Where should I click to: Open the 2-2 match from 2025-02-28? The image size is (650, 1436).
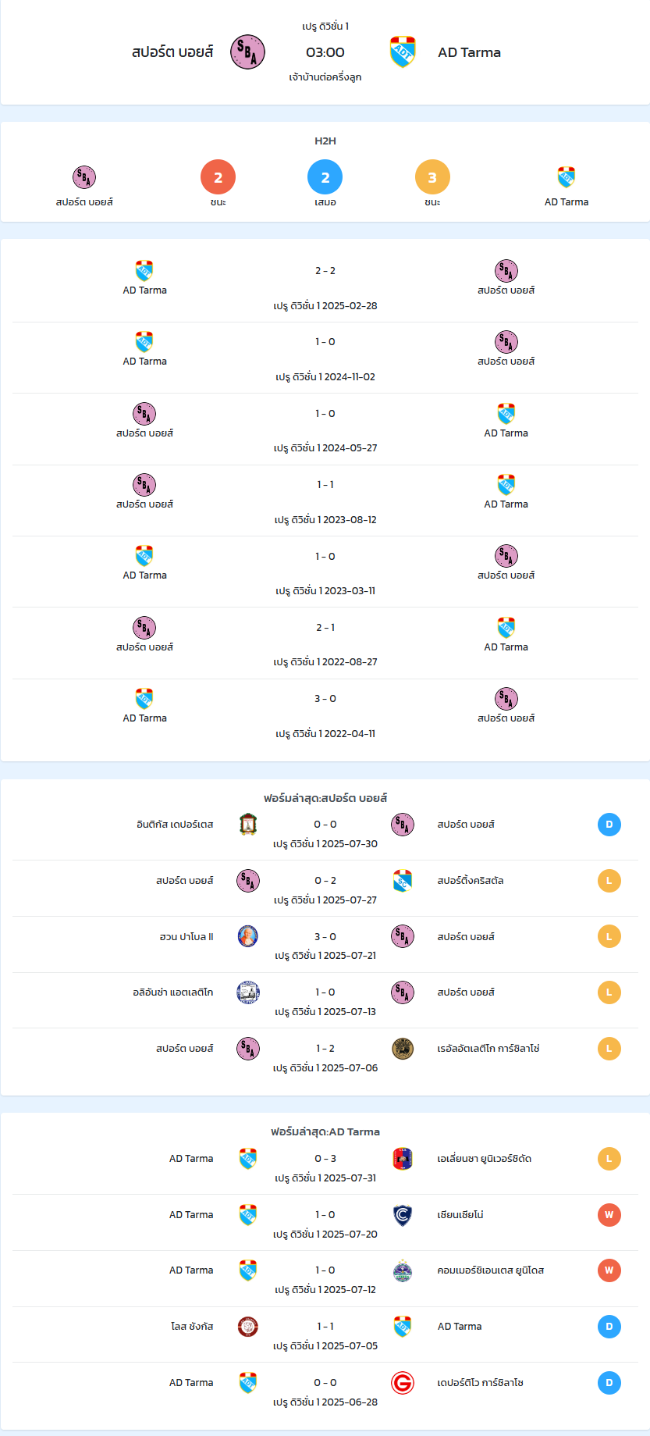coord(325,287)
